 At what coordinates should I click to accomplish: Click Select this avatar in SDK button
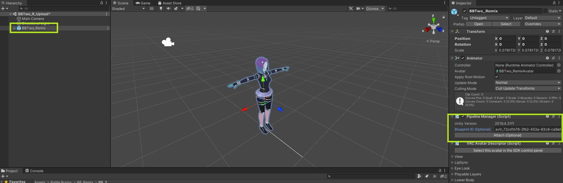point(508,150)
